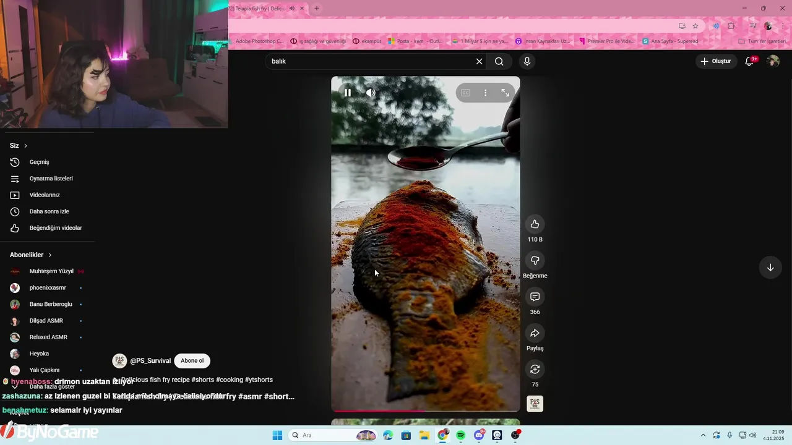Click the taskbar Ara search box
Viewport: 792px width, 445px height.
tap(334, 435)
